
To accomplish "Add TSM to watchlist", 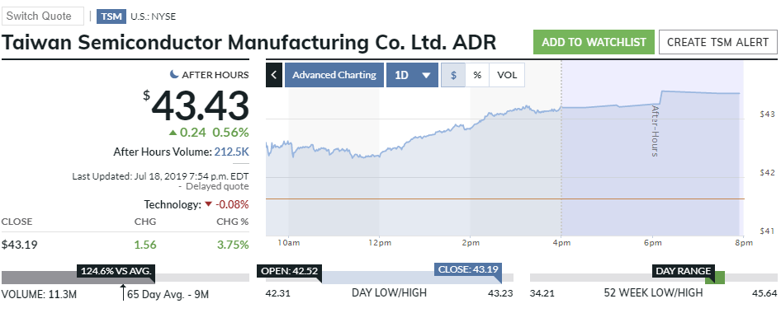I will (594, 42).
